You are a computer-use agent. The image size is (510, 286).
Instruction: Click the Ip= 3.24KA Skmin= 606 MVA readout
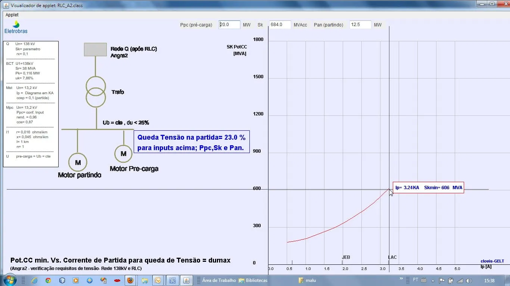(429, 188)
